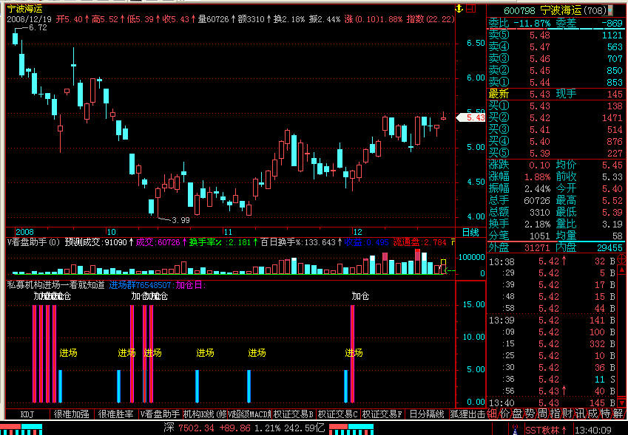
Task: Click the 宁波海运 chart title
Action: tap(25, 9)
